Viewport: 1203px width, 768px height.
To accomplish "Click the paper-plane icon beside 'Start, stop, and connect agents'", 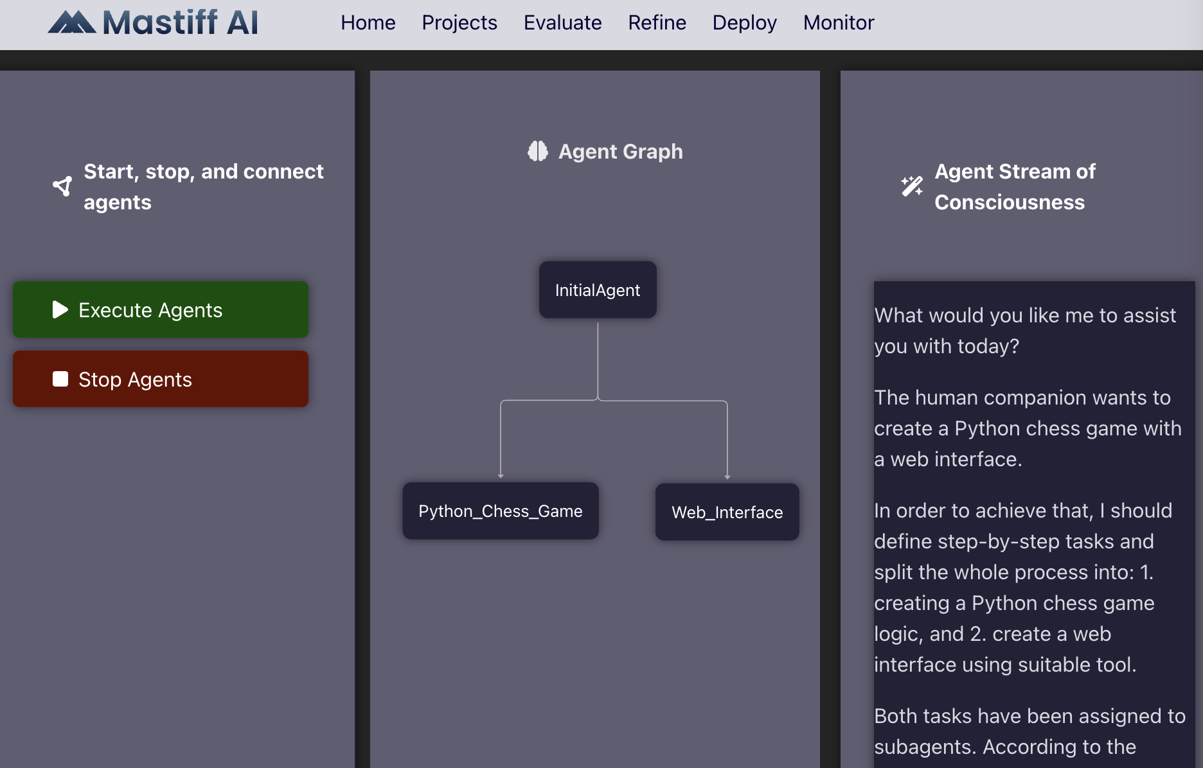I will pos(61,186).
